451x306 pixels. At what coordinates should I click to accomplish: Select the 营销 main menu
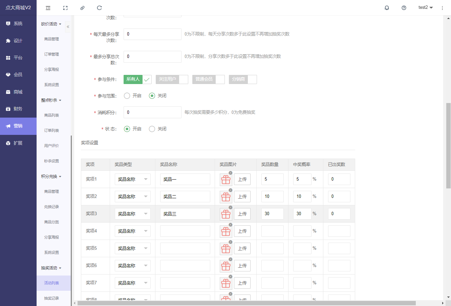pyautogui.click(x=18, y=126)
